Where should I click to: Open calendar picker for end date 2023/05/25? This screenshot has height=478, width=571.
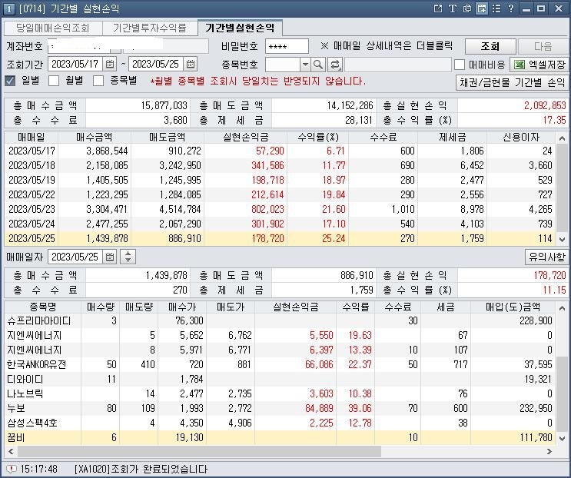click(191, 64)
